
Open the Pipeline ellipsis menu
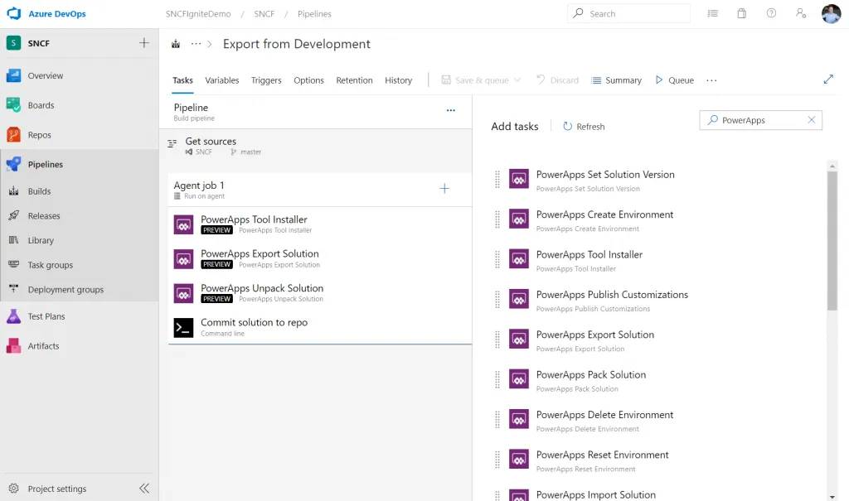450,110
